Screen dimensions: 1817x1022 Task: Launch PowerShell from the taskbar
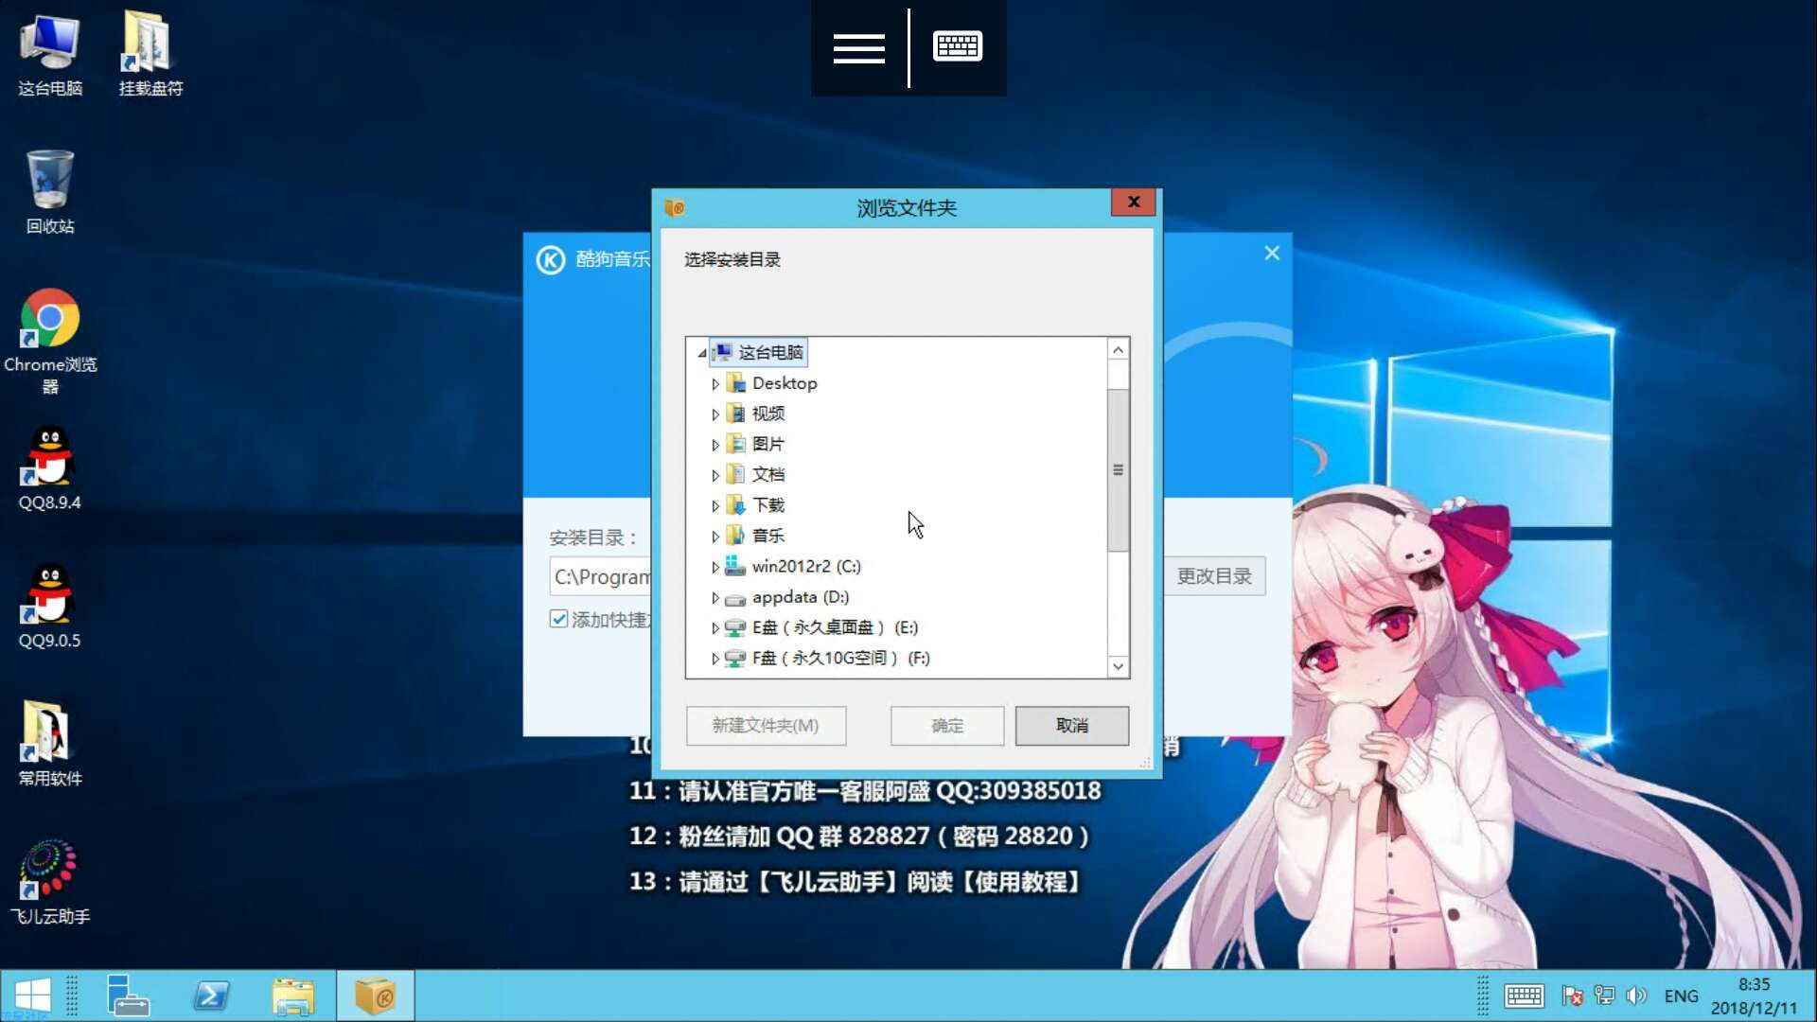pyautogui.click(x=210, y=996)
